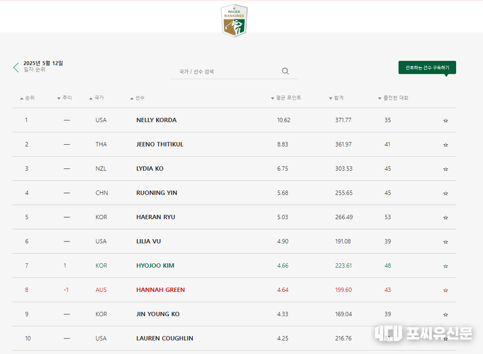Image resolution: width=483 pixels, height=354 pixels.
Task: Sort by average points column header
Action: (286, 98)
